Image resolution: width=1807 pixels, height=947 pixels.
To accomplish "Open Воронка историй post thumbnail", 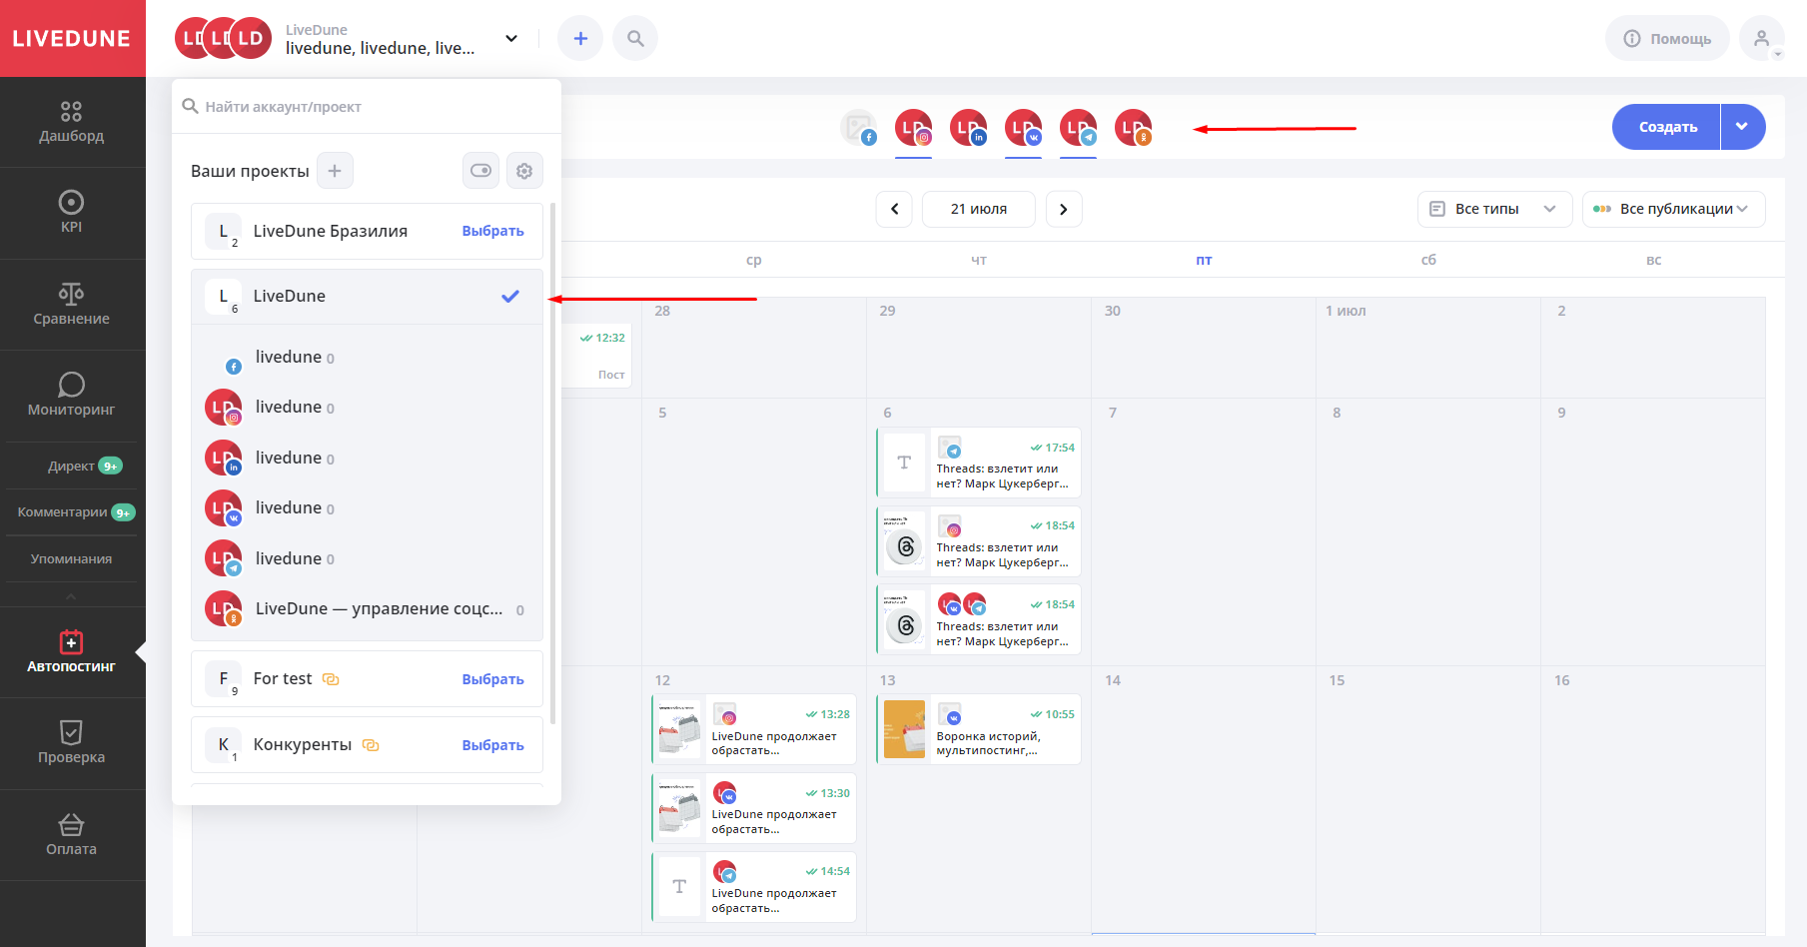I will pos(904,729).
